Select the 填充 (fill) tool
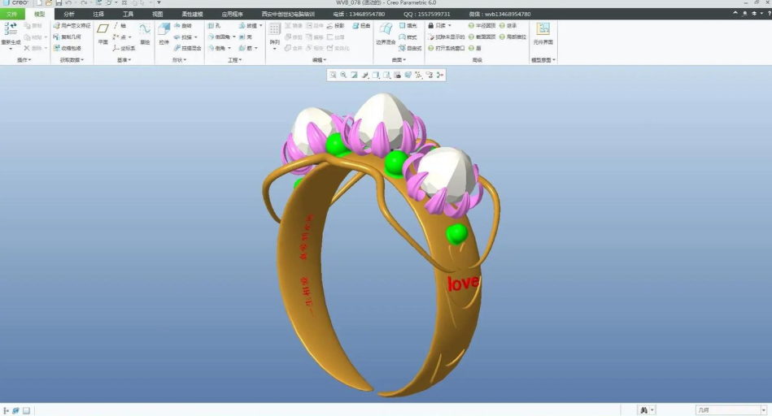 click(408, 25)
